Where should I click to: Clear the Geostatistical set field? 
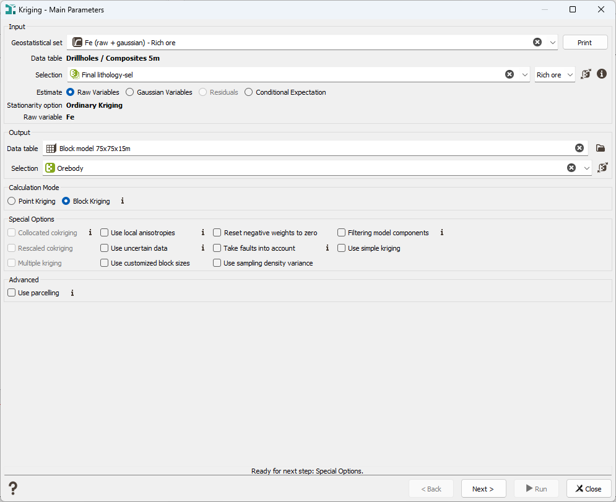537,42
